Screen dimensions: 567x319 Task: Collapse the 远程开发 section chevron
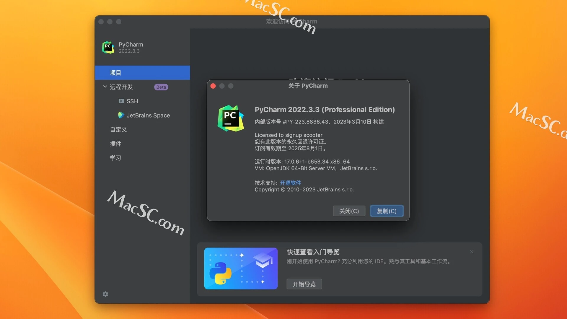tap(105, 87)
